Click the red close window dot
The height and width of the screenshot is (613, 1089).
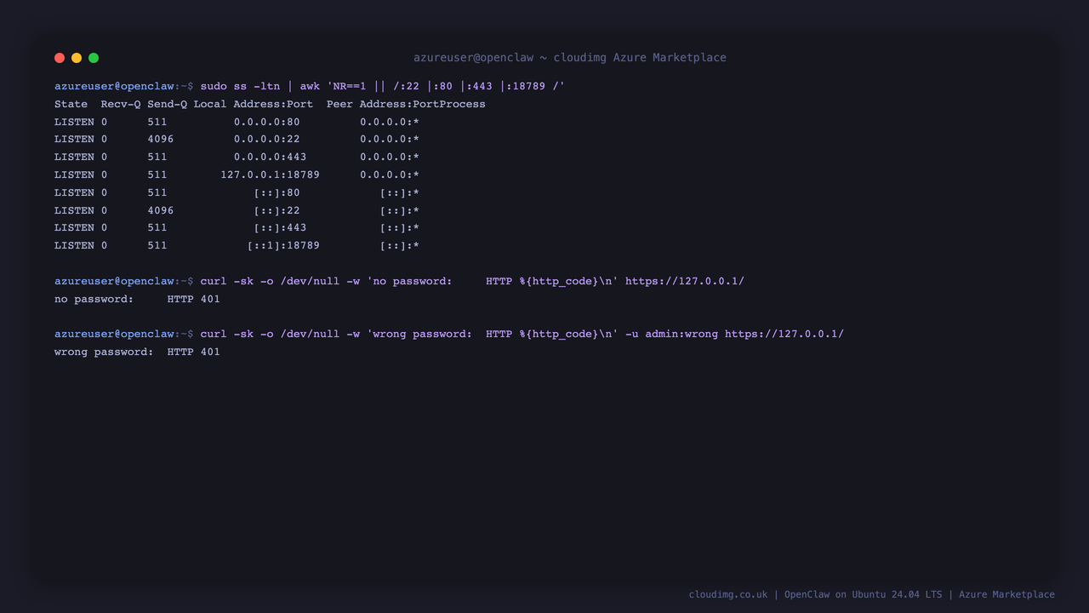(x=60, y=58)
